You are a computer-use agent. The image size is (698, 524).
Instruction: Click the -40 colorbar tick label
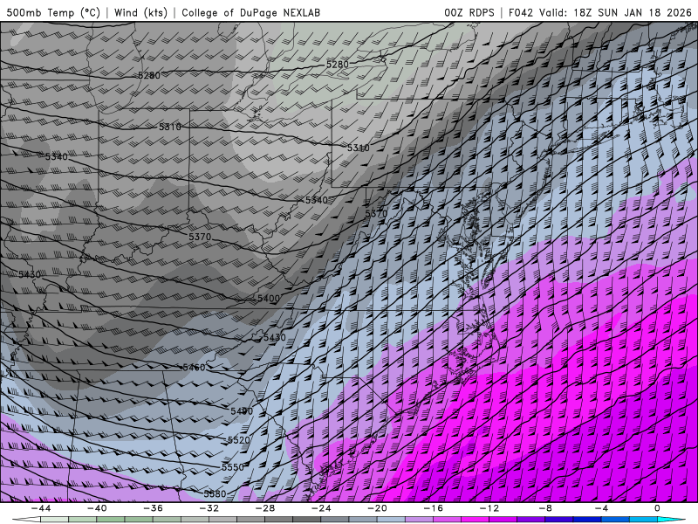click(97, 508)
